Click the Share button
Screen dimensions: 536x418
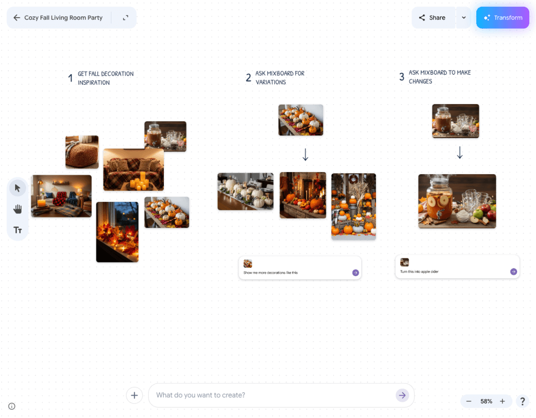[433, 17]
